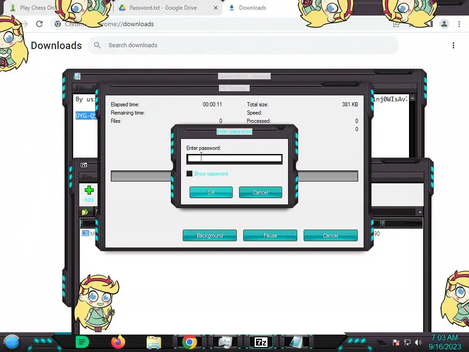This screenshot has width=469, height=352.
Task: Click the Notepad icon in title bar
Action: pos(77,76)
